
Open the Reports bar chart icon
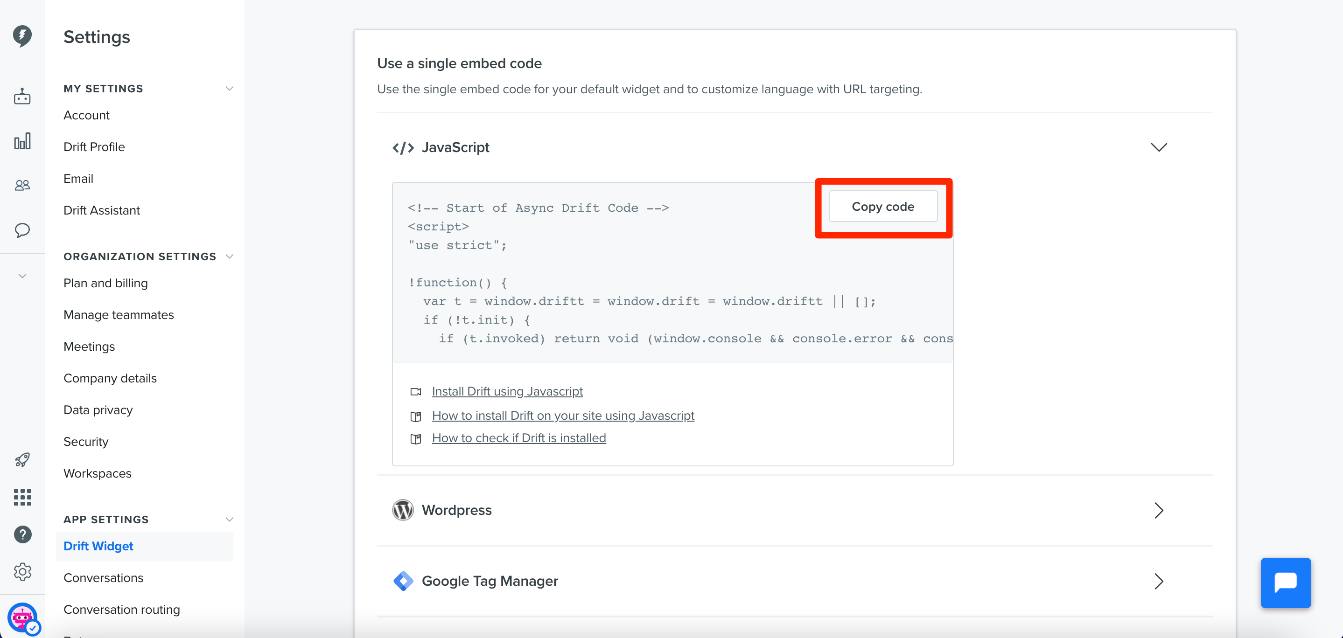click(22, 141)
